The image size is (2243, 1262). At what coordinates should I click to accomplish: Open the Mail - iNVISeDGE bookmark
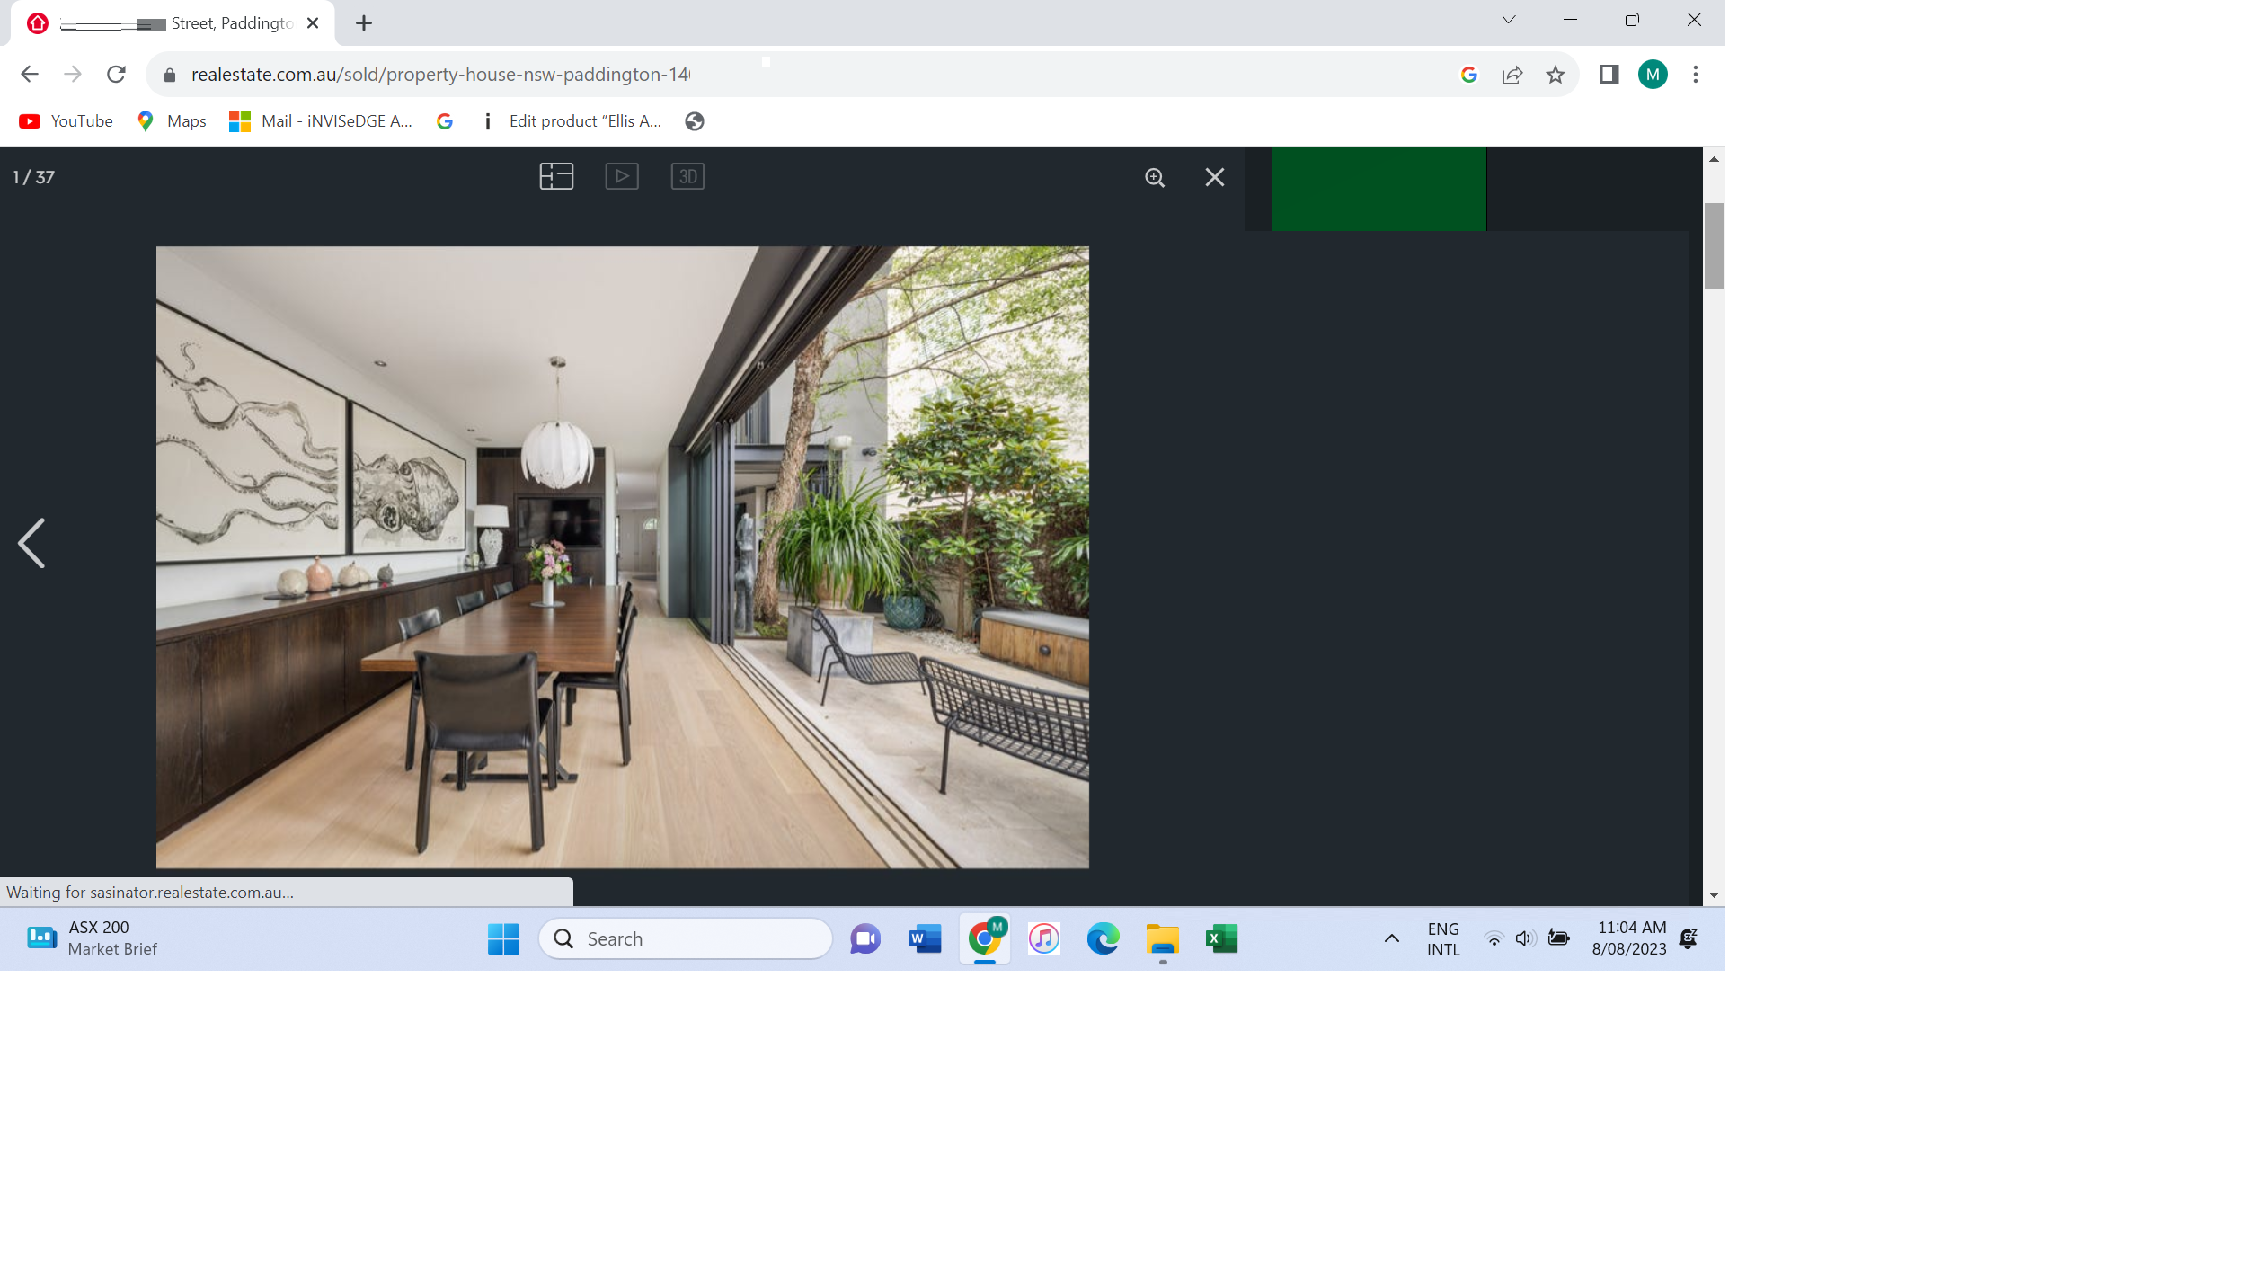(x=322, y=121)
